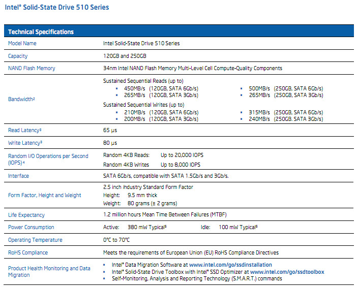Click the 'Up to 20,000 IOPS' value
This screenshot has width=358, height=287.
tap(182, 155)
